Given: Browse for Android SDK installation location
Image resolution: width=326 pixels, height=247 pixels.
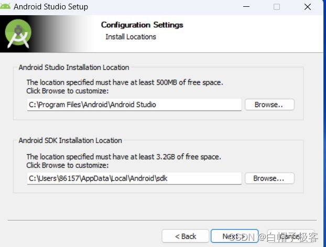Looking at the screenshot, I should pos(269,178).
